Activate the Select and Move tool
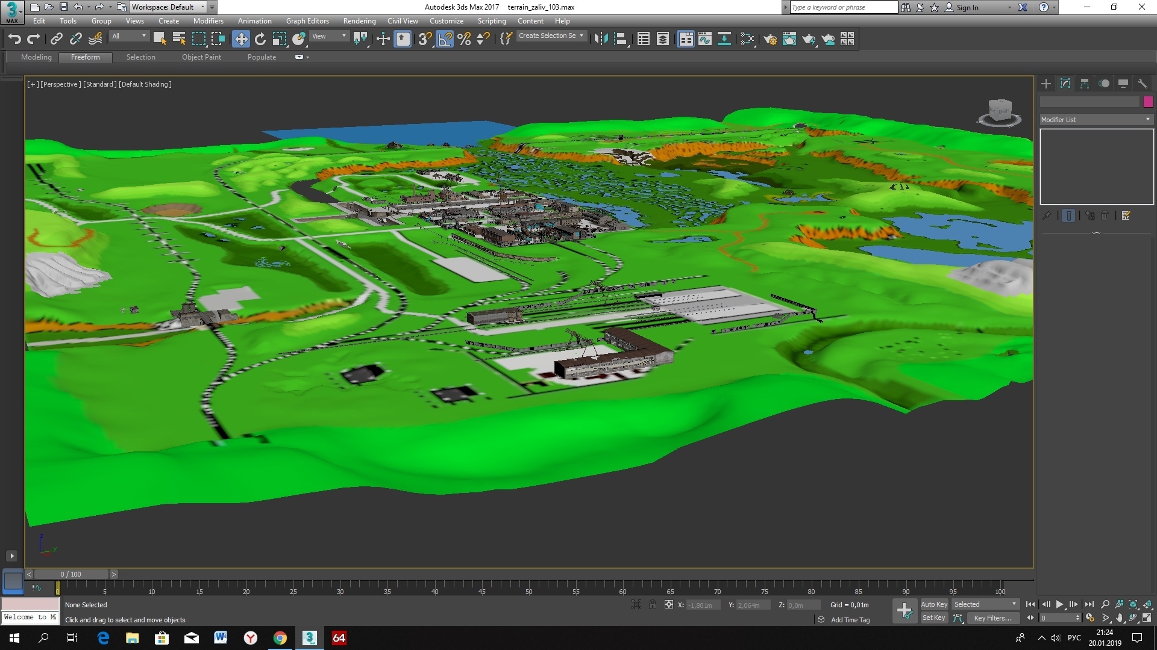This screenshot has height=650, width=1157. click(x=241, y=39)
